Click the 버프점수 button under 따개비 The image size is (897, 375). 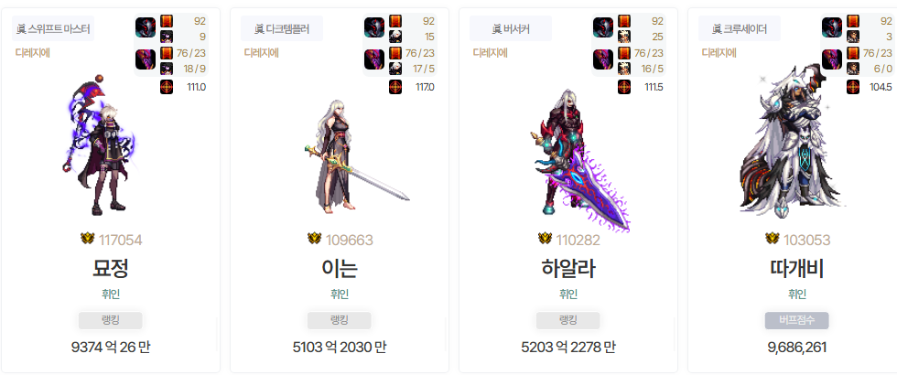[x=797, y=321]
